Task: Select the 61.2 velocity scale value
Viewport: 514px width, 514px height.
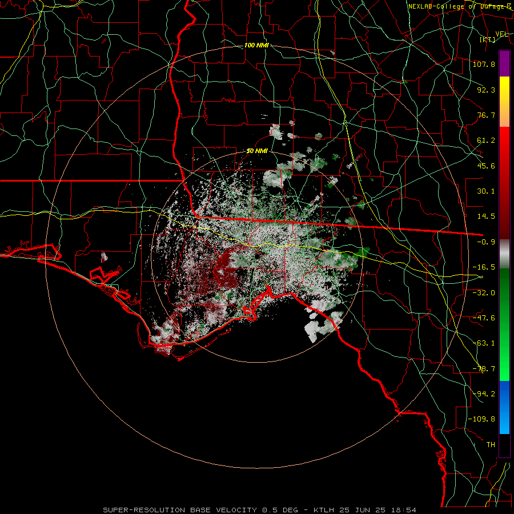Action: pos(486,140)
